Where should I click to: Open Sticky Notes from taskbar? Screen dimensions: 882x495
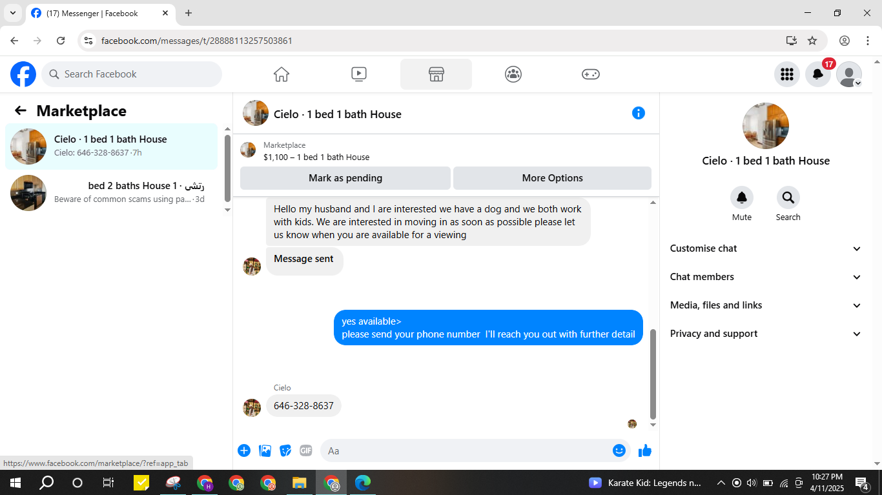pos(141,483)
